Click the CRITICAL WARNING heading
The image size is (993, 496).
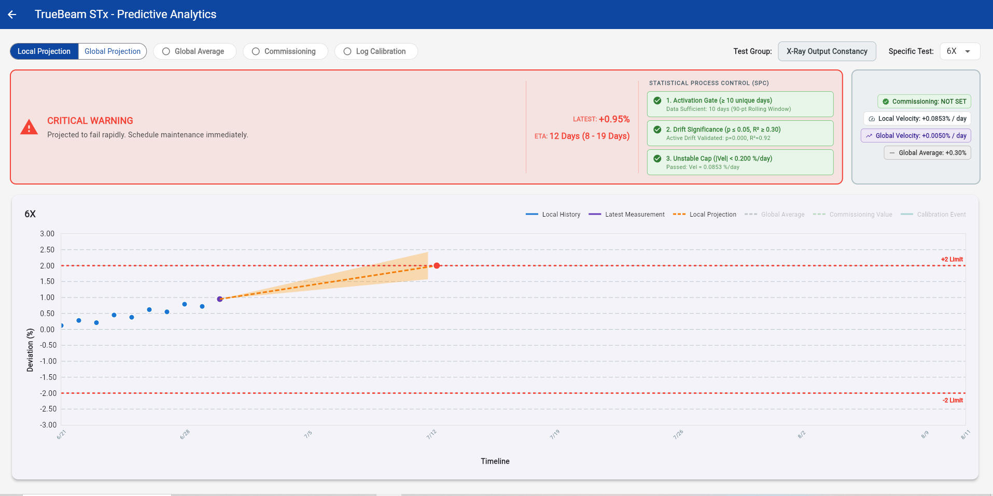point(90,121)
